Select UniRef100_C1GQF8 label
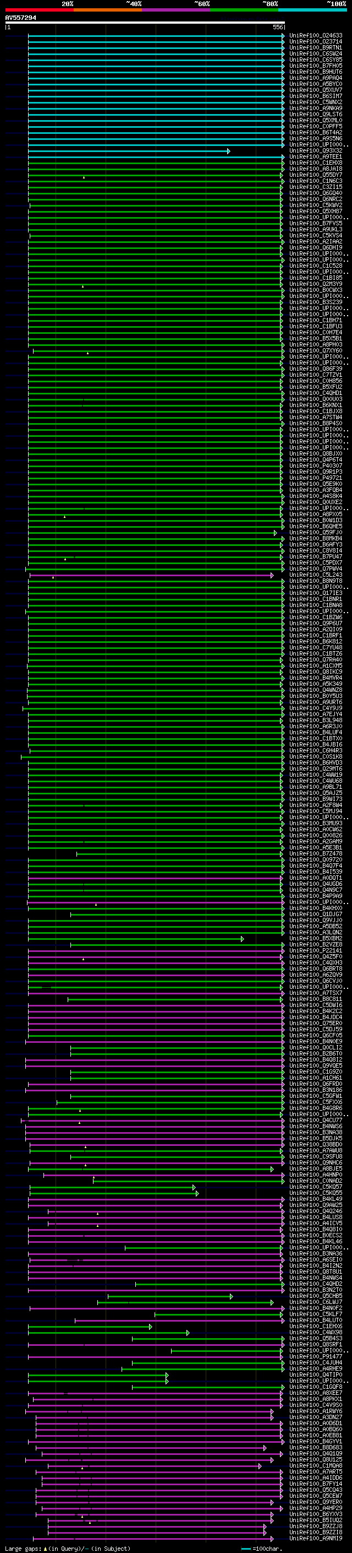Image resolution: width=352 pixels, height=1553 pixels. (316, 1387)
